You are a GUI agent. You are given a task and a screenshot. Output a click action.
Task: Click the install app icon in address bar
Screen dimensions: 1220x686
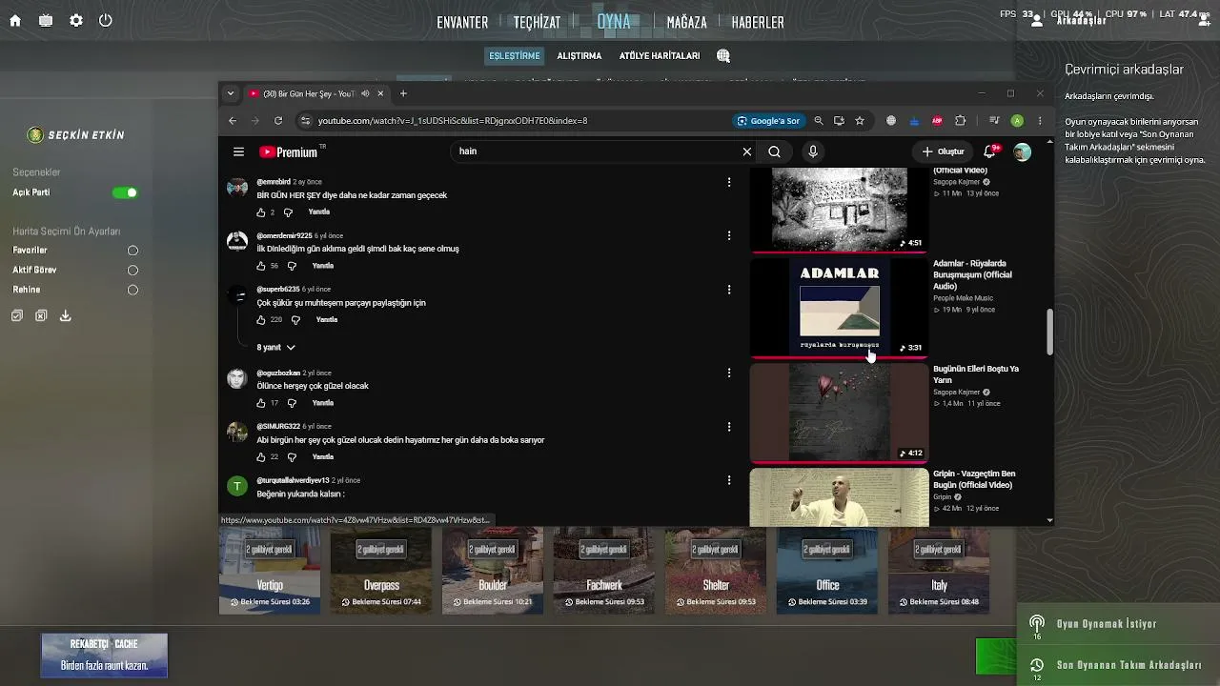839,121
